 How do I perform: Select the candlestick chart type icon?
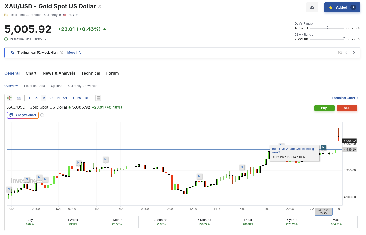click(x=10, y=98)
